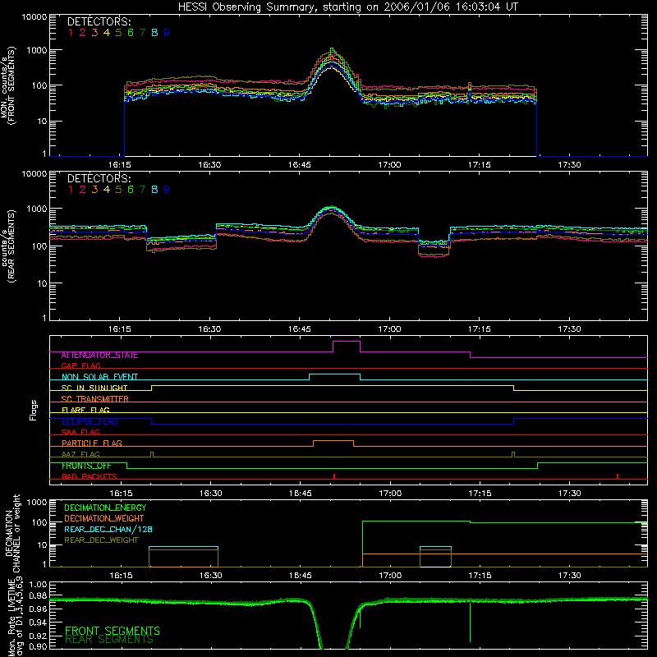Image resolution: width=657 pixels, height=657 pixels.
Task: Select dark green detector 7 in rear segments legend
Action: click(142, 190)
